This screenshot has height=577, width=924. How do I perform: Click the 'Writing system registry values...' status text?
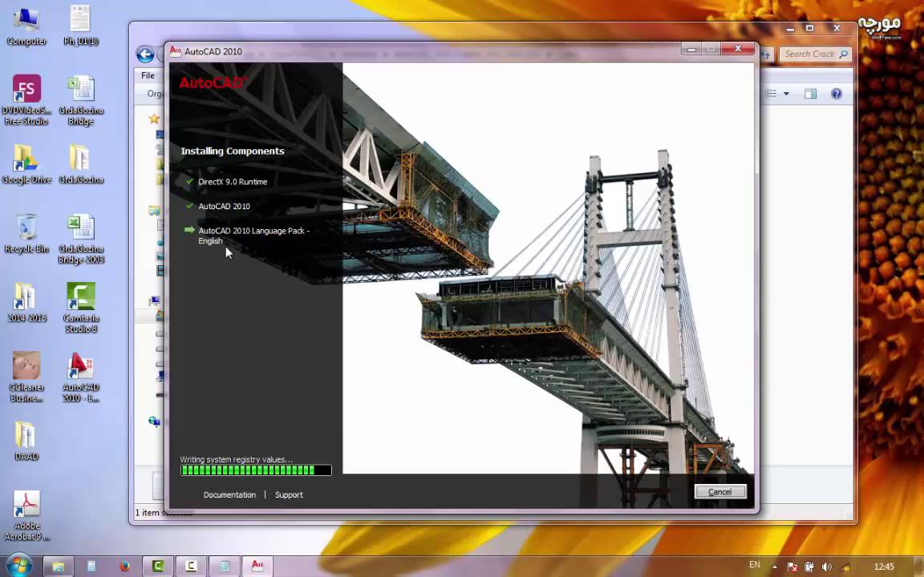pyautogui.click(x=236, y=459)
